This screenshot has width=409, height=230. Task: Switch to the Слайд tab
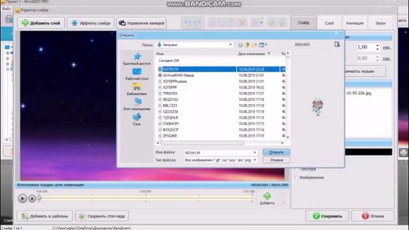[x=304, y=23]
